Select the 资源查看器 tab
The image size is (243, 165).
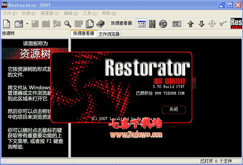coord(84,34)
